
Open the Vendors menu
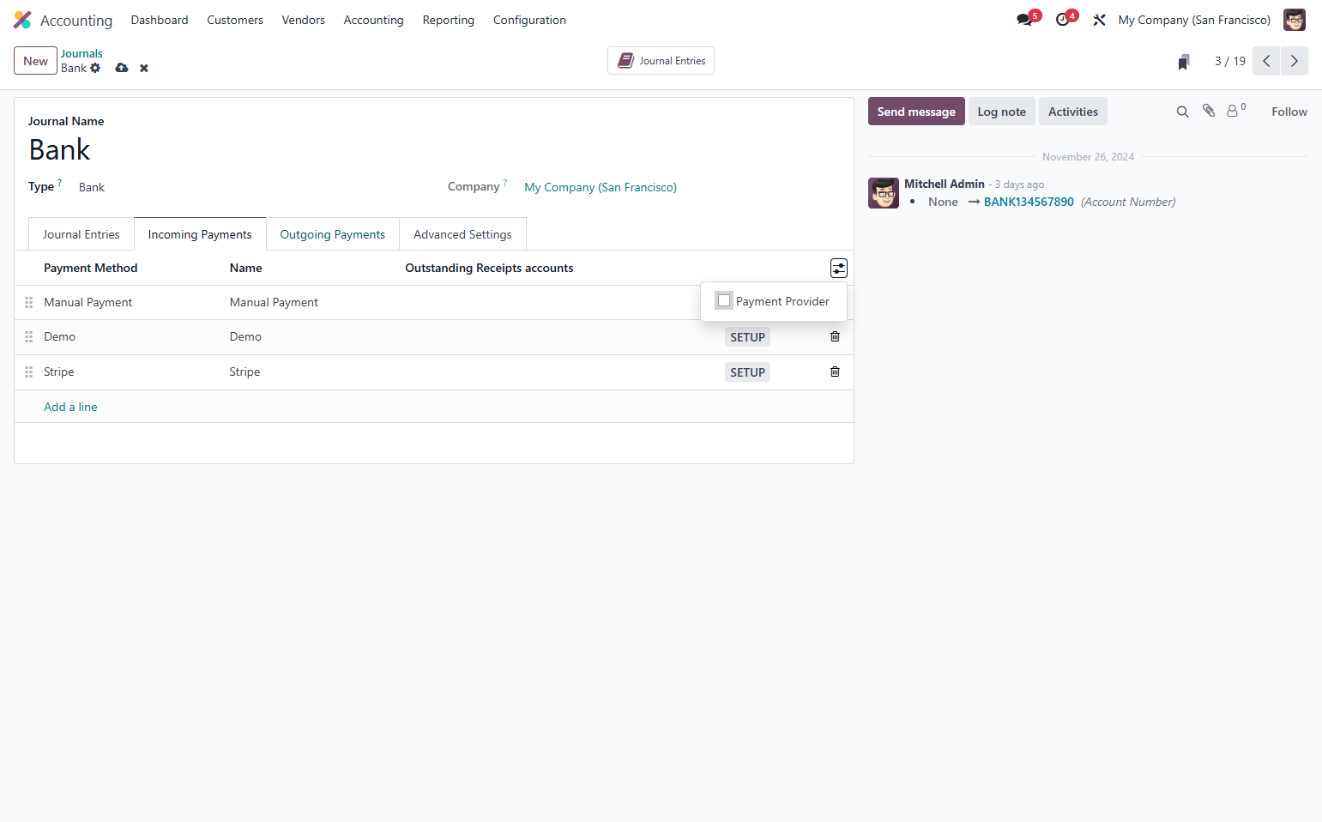pyautogui.click(x=303, y=20)
